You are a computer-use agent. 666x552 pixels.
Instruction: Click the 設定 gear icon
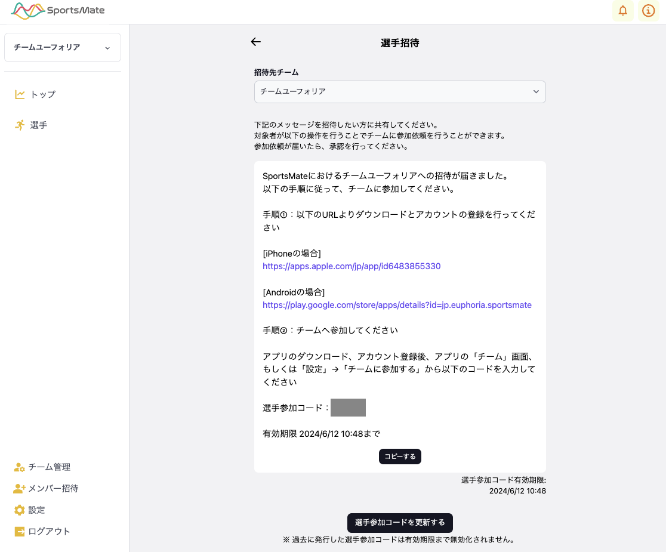19,510
